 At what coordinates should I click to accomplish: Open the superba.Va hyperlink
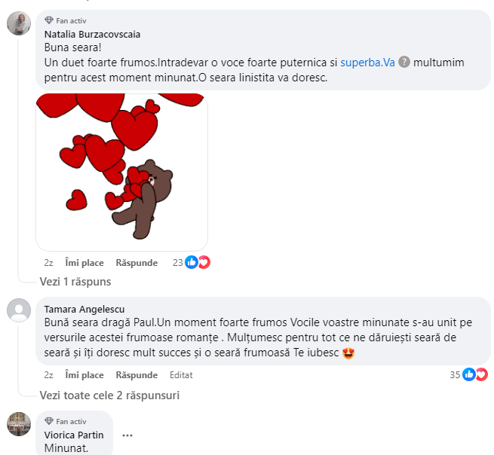(x=367, y=63)
